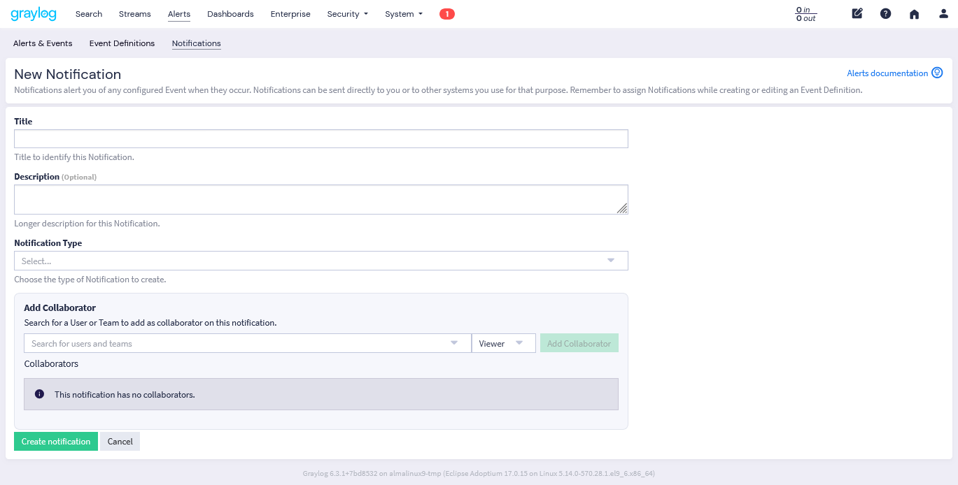Expand the System menu

coord(403,14)
